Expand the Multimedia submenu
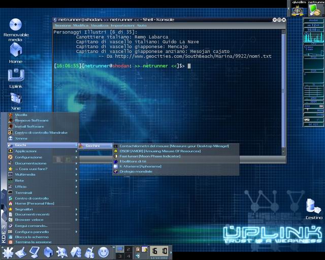The width and height of the screenshot is (325, 260). (43, 175)
